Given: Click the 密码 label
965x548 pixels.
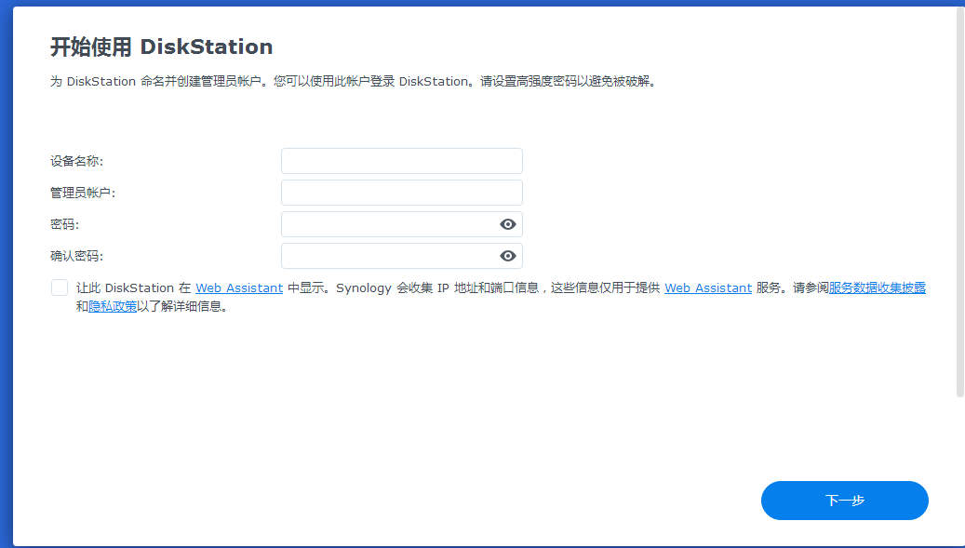Looking at the screenshot, I should pos(64,224).
